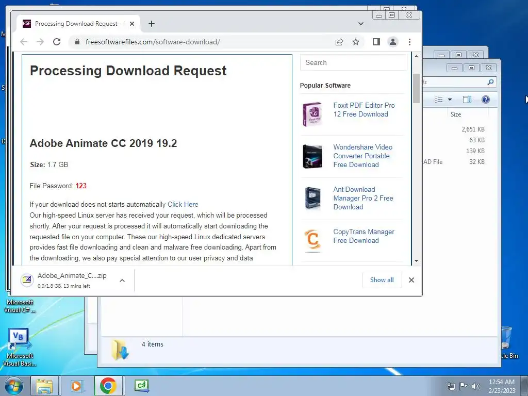Click the CopyTrans Manager orange logo

pos(312,240)
